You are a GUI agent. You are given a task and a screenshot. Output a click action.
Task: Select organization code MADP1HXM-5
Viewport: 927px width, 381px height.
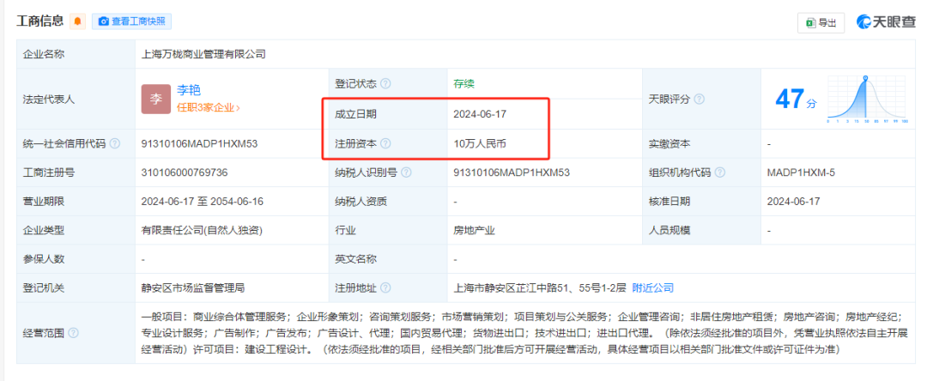pyautogui.click(x=801, y=172)
